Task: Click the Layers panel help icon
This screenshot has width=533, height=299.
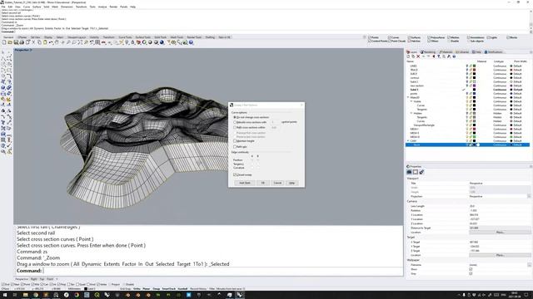Action: click(x=454, y=56)
